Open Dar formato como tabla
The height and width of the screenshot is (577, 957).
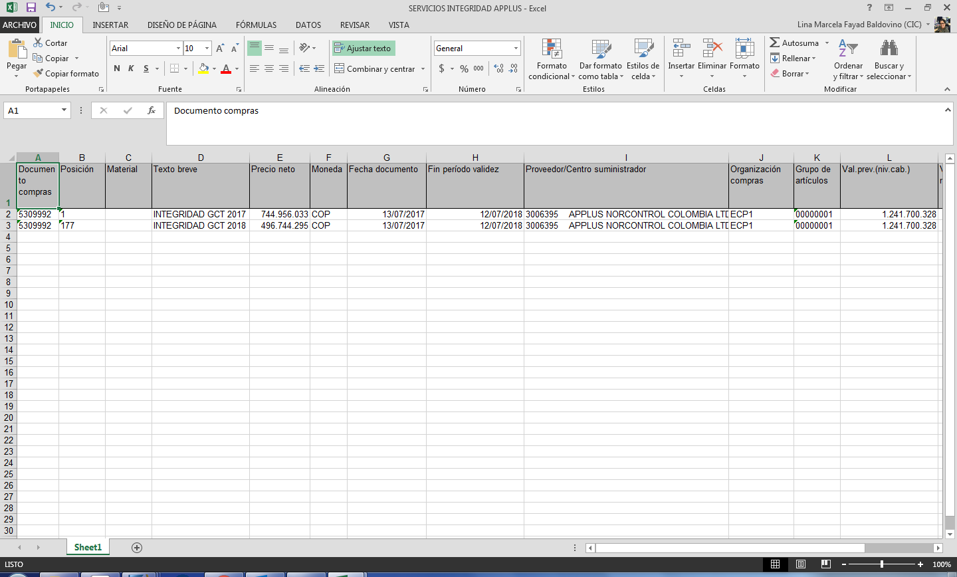(601, 59)
